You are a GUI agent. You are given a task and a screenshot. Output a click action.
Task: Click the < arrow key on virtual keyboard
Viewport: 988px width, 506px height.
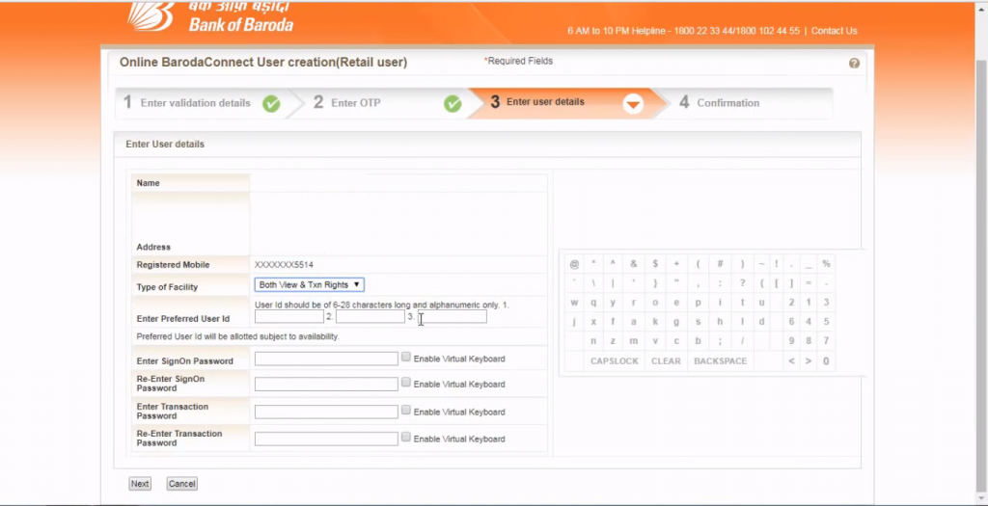pyautogui.click(x=792, y=361)
